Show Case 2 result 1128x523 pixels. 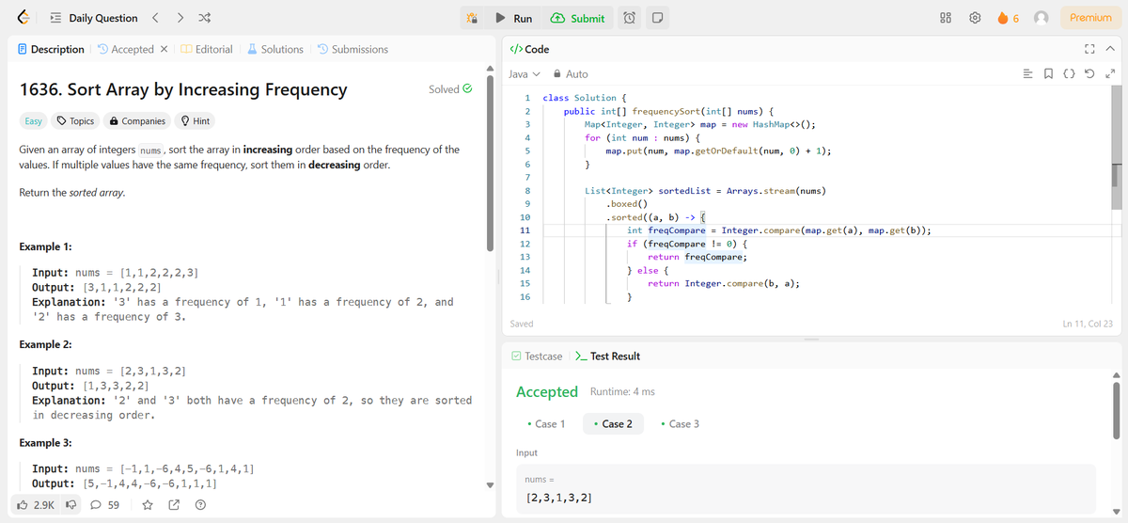tap(612, 424)
